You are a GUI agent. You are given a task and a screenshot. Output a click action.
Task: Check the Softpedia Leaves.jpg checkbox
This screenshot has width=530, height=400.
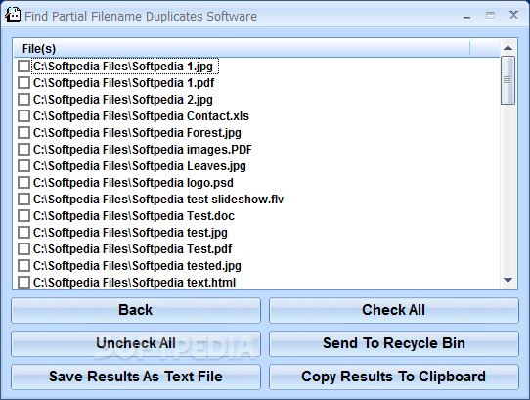pyautogui.click(x=24, y=166)
